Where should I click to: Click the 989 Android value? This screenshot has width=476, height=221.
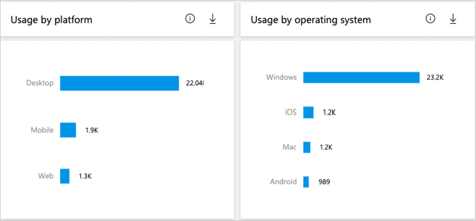323,182
